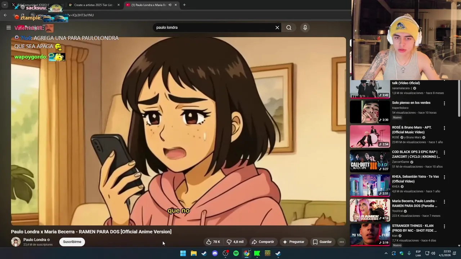The image size is (461, 259).
Task: Open options menu for COD BLACK OPS 3 video
Action: pos(444,153)
